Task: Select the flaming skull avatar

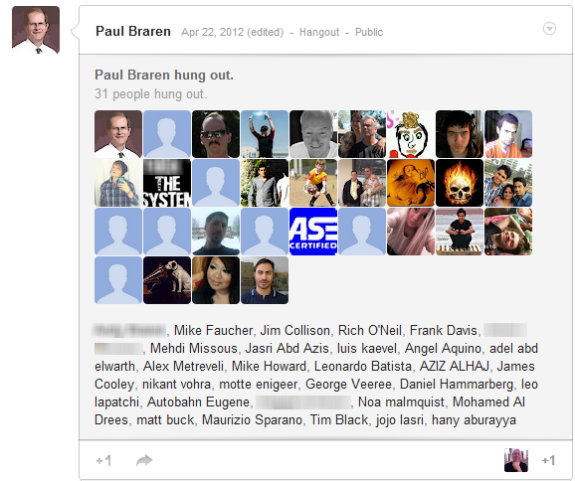Action: click(x=460, y=183)
